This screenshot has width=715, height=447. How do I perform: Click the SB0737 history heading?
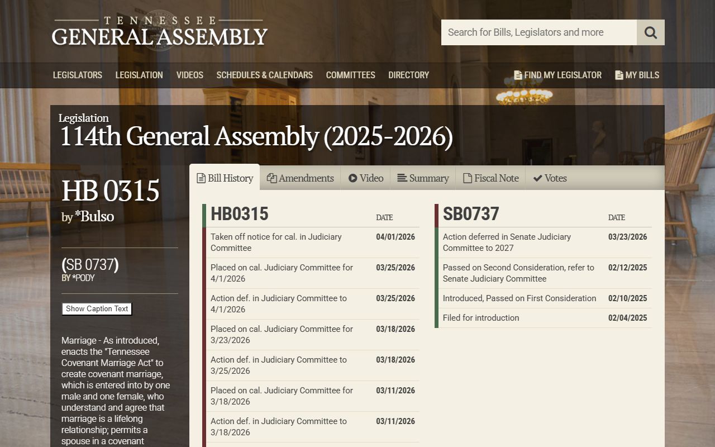pos(471,214)
